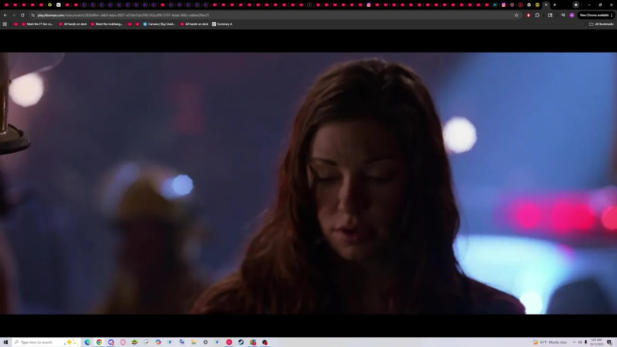This screenshot has width=617, height=347.
Task: Open the Google Lens search icon
Action: tap(550, 15)
